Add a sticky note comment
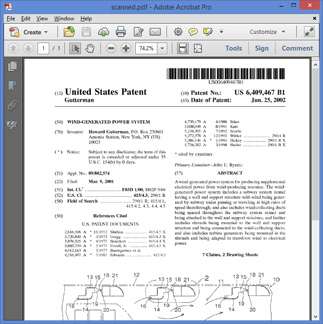323x324 pixels. pos(193,32)
